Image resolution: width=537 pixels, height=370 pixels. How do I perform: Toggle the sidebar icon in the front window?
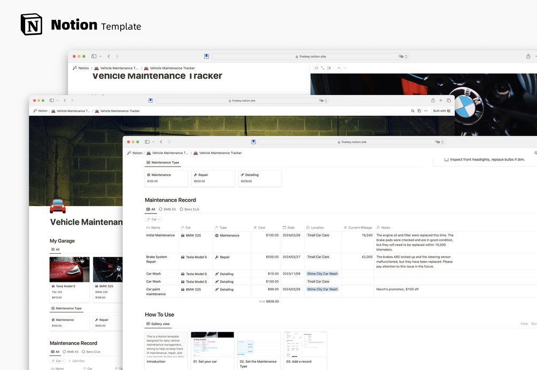pyautogui.click(x=147, y=141)
